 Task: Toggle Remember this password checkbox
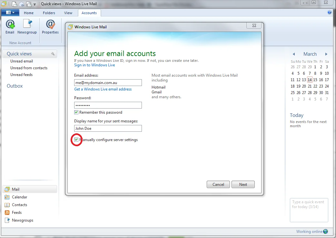76,112
